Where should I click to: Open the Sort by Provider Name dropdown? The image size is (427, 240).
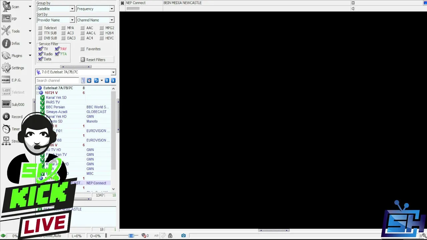pos(55,20)
